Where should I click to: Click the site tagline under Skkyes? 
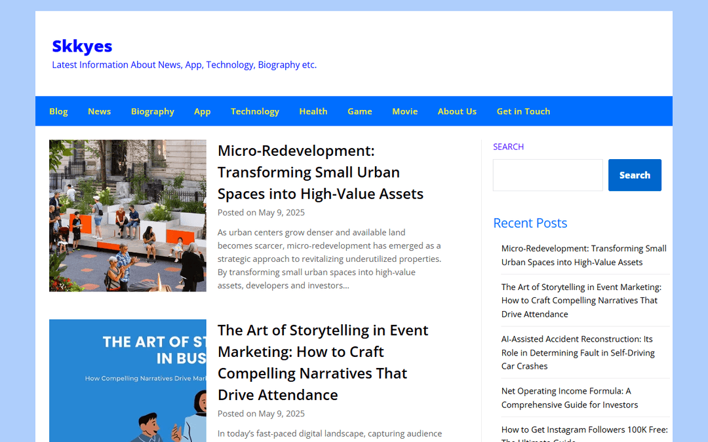click(x=184, y=65)
